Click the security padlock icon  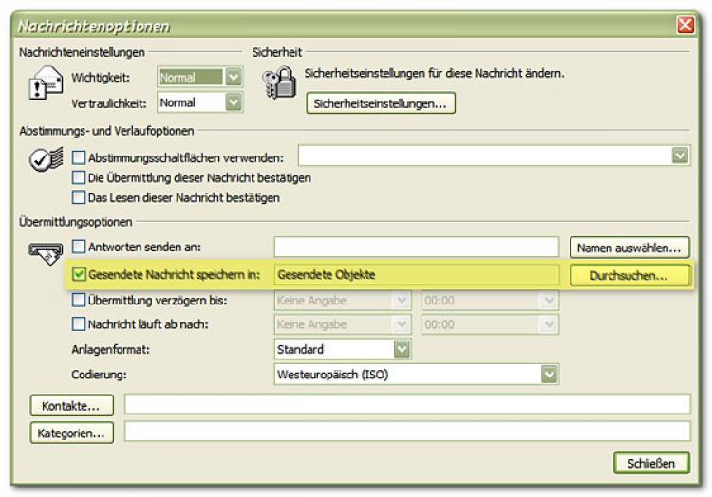[278, 85]
